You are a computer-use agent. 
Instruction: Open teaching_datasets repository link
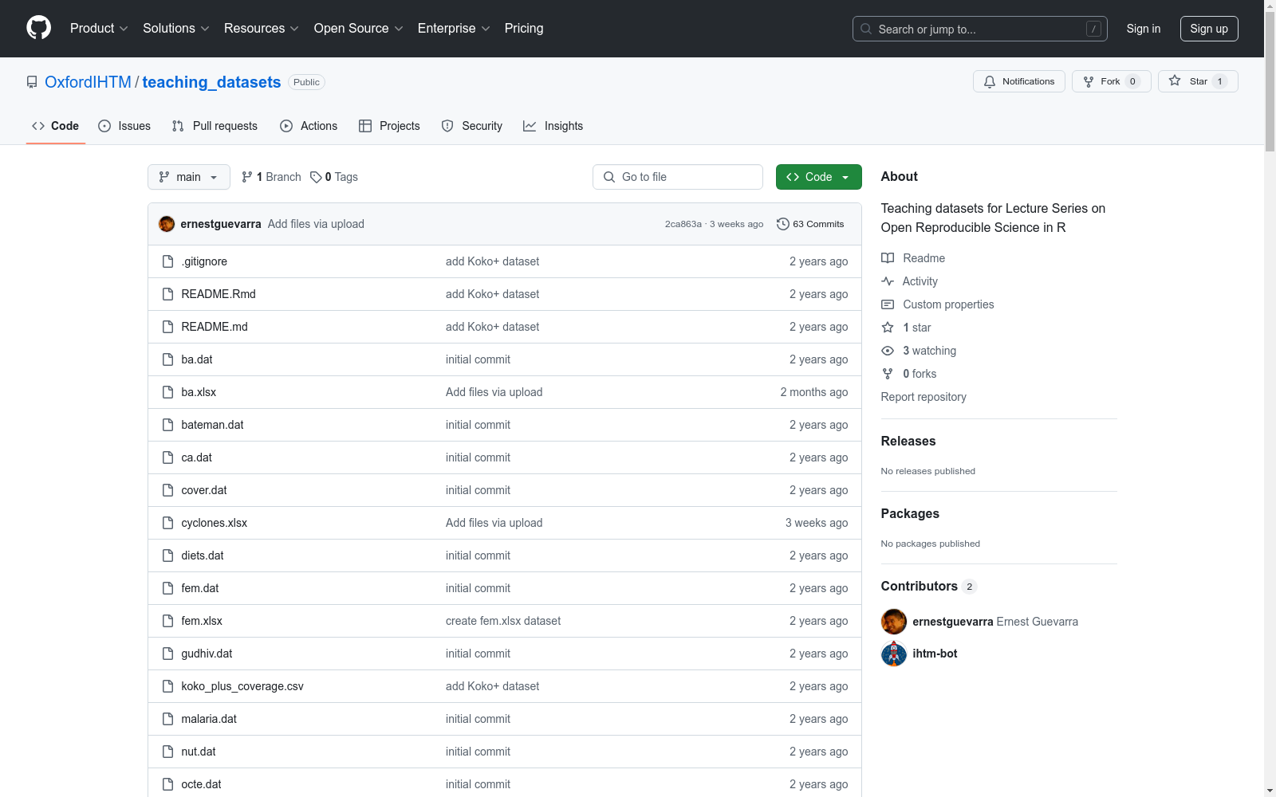[211, 82]
